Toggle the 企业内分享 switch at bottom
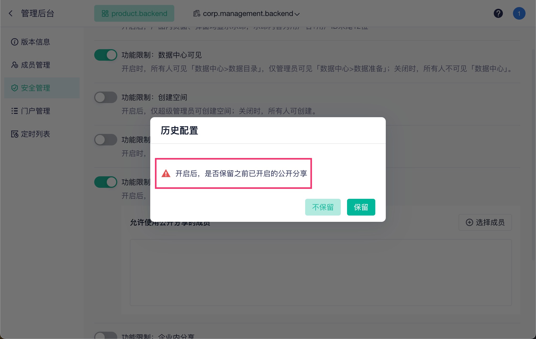The image size is (536, 339). coord(105,336)
